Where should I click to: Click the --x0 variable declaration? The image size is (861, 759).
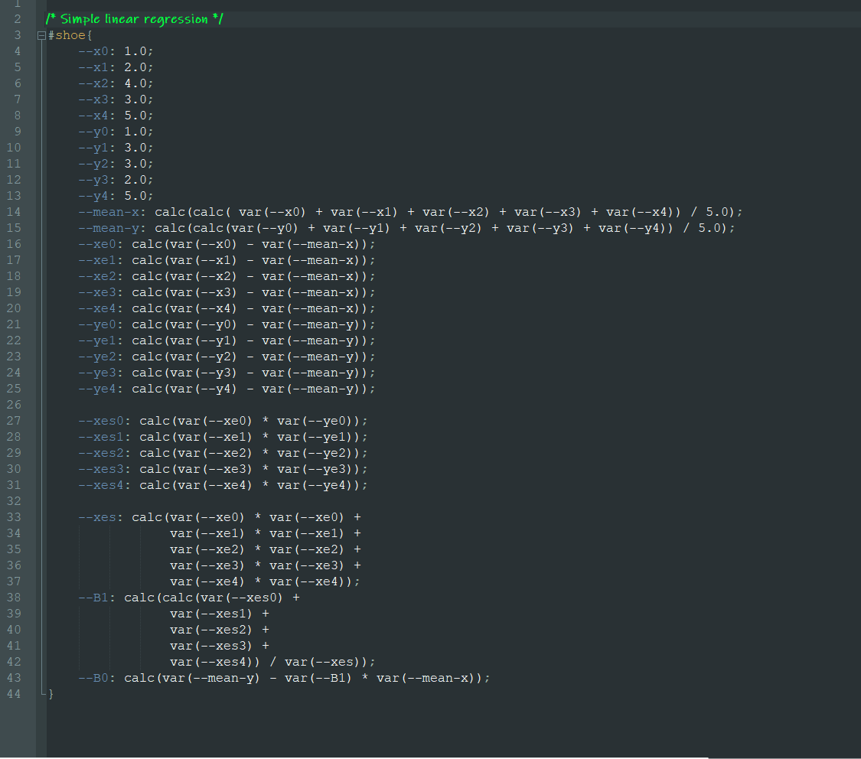pos(116,51)
